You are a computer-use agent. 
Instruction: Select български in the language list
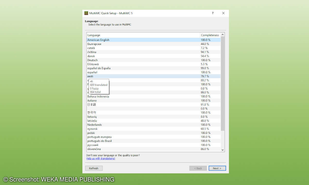click(154, 44)
